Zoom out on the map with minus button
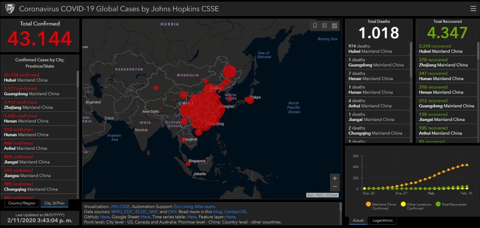 [x=335, y=187]
